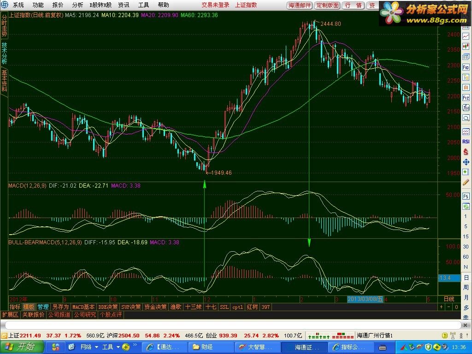
Task: Select the pencil drawing tool
Action: pos(466,182)
